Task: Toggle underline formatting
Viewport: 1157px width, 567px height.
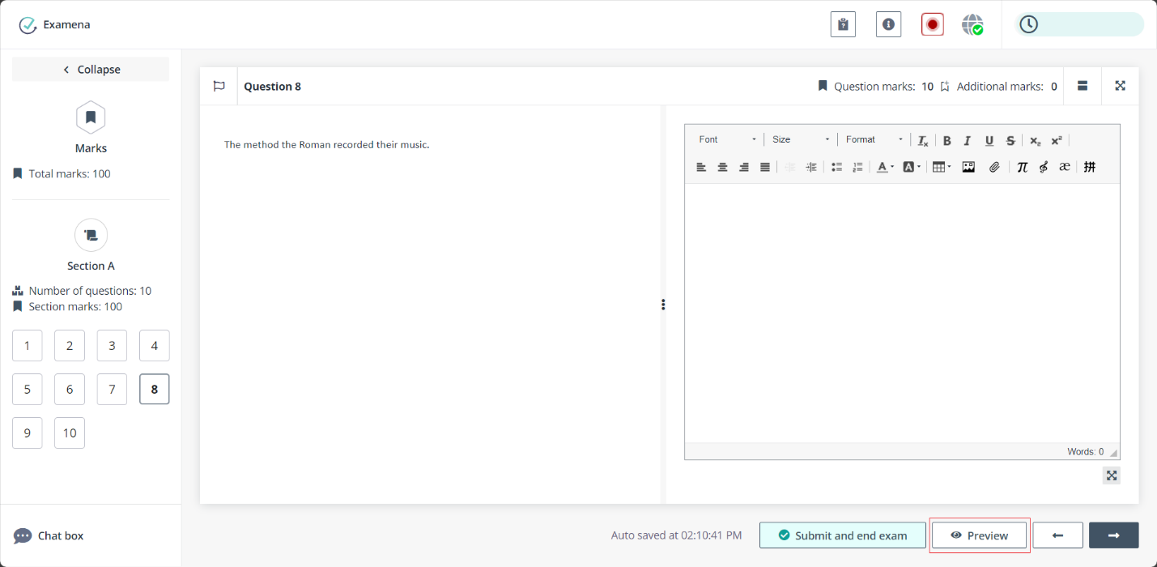Action: (x=989, y=140)
